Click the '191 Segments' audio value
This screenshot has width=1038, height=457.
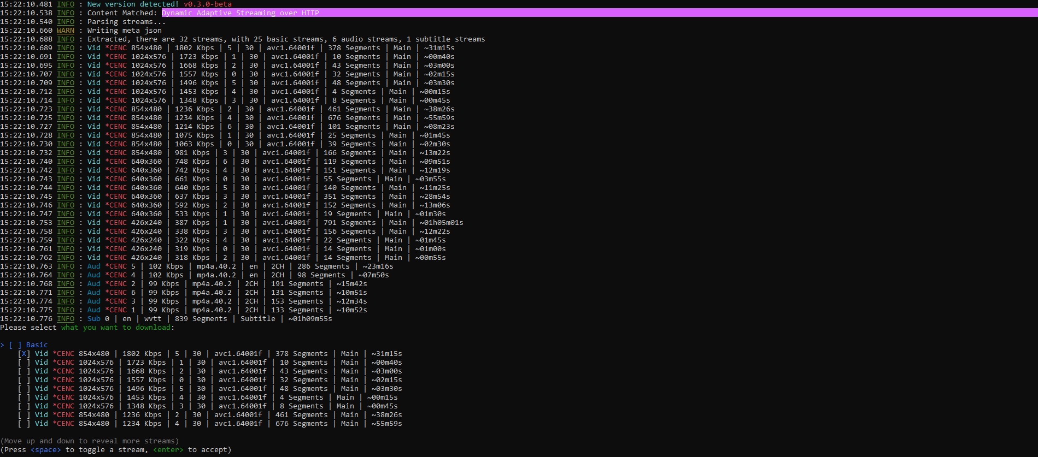[297, 284]
